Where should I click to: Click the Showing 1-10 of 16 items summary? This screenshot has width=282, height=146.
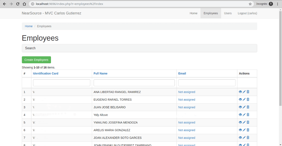(39, 68)
